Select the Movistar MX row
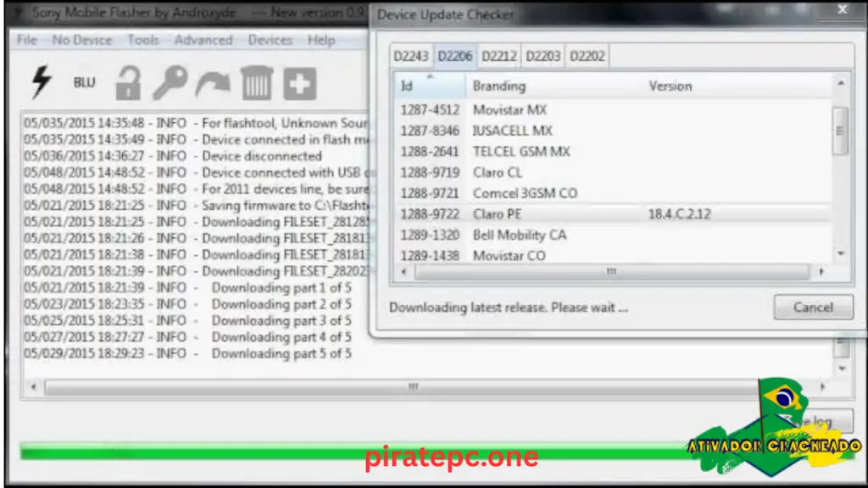868x488 pixels. tap(613, 109)
